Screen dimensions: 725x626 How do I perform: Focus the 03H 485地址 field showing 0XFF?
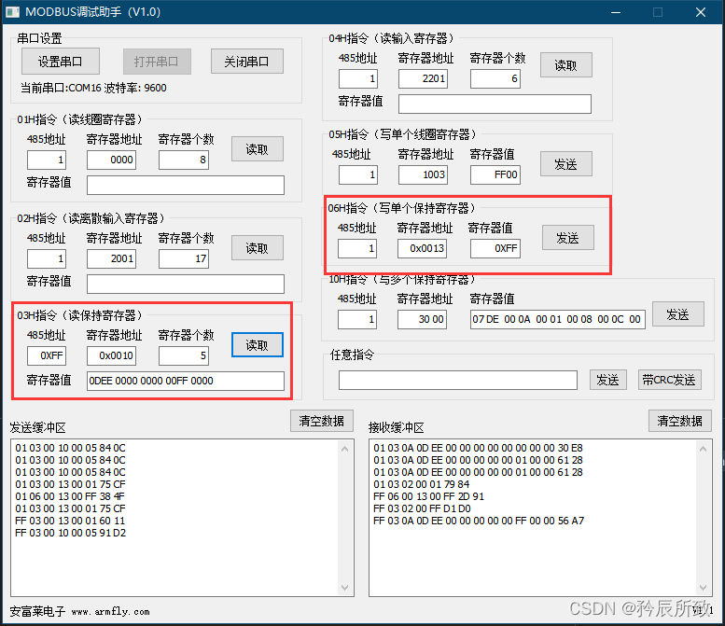tap(47, 356)
